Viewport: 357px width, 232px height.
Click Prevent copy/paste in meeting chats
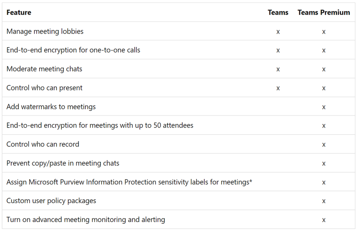pos(63,163)
